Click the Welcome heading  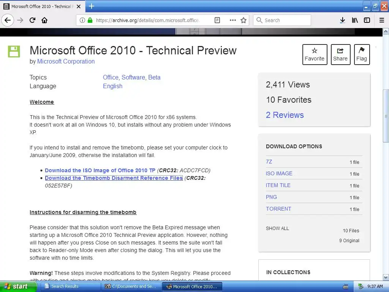tap(42, 102)
